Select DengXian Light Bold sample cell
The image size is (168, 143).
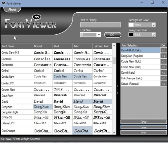tap(63, 112)
